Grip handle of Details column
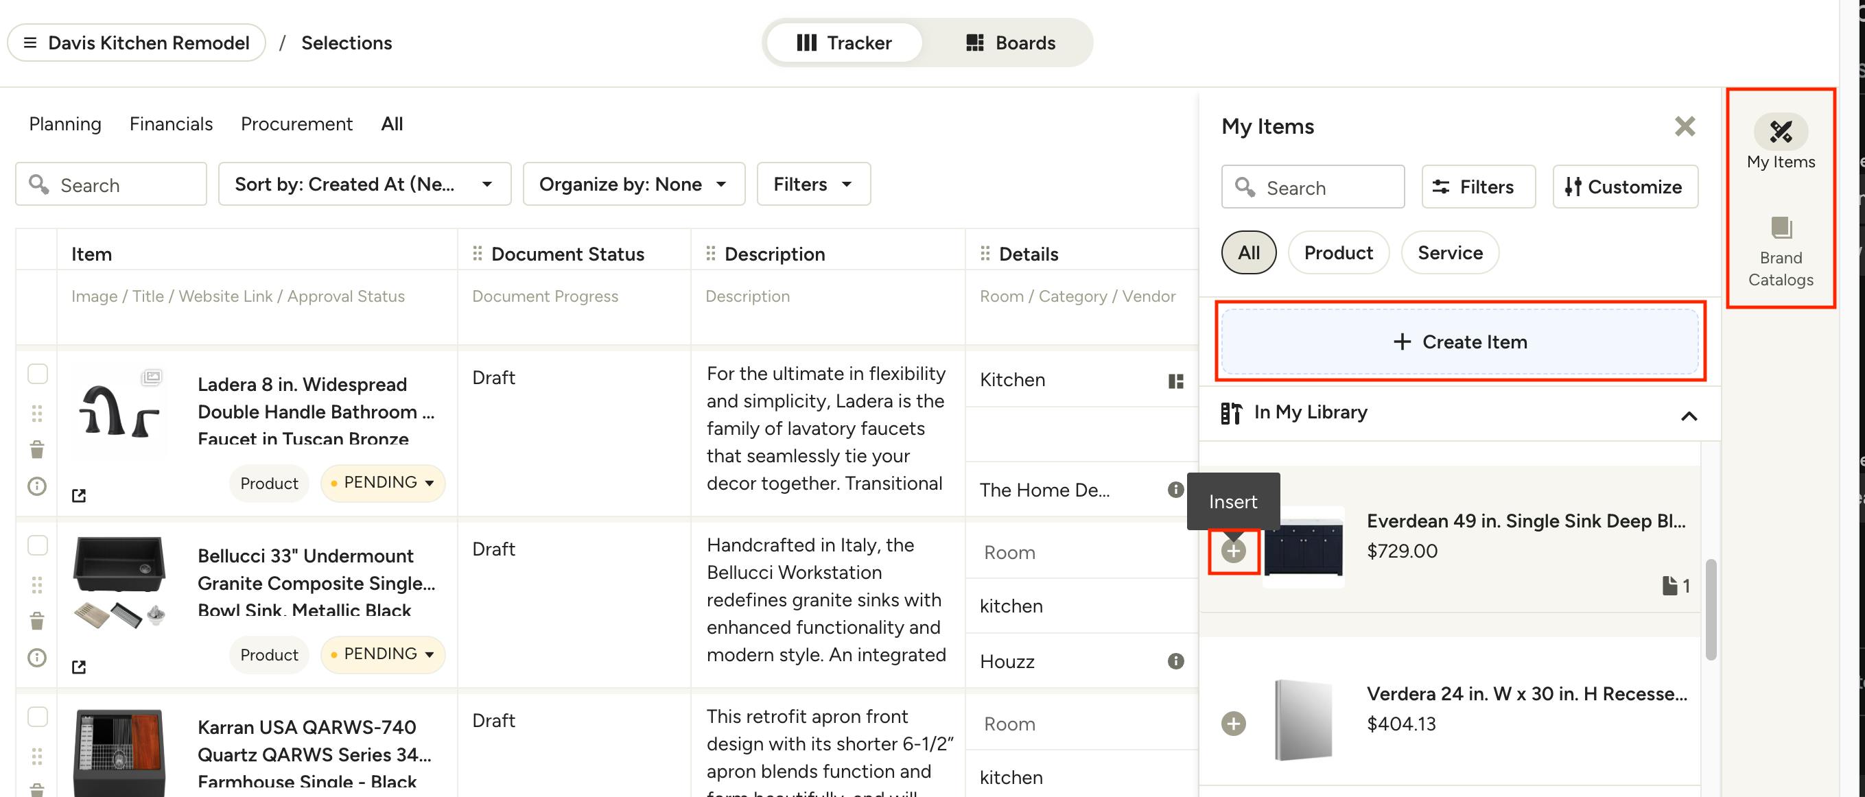Image resolution: width=1865 pixels, height=797 pixels. 985,253
